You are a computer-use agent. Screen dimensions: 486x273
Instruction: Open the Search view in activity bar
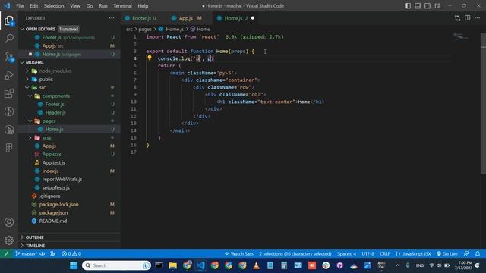click(9, 39)
